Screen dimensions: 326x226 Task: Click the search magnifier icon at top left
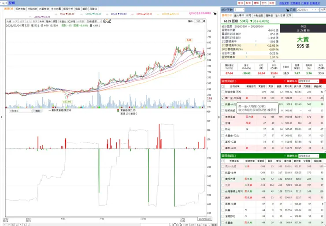click(x=3, y=3)
